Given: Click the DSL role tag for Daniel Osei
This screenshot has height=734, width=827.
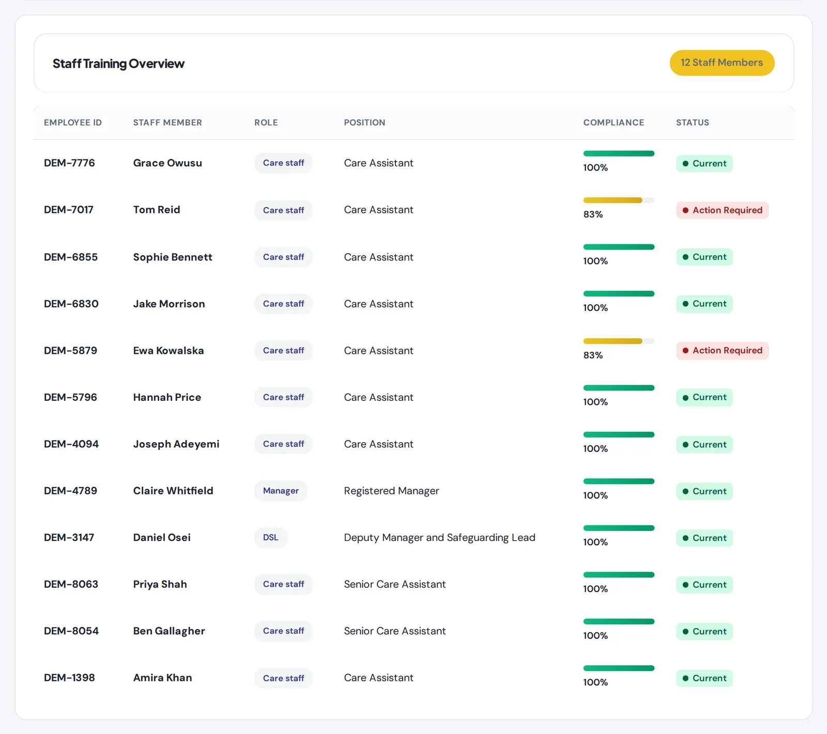Looking at the screenshot, I should coord(271,538).
